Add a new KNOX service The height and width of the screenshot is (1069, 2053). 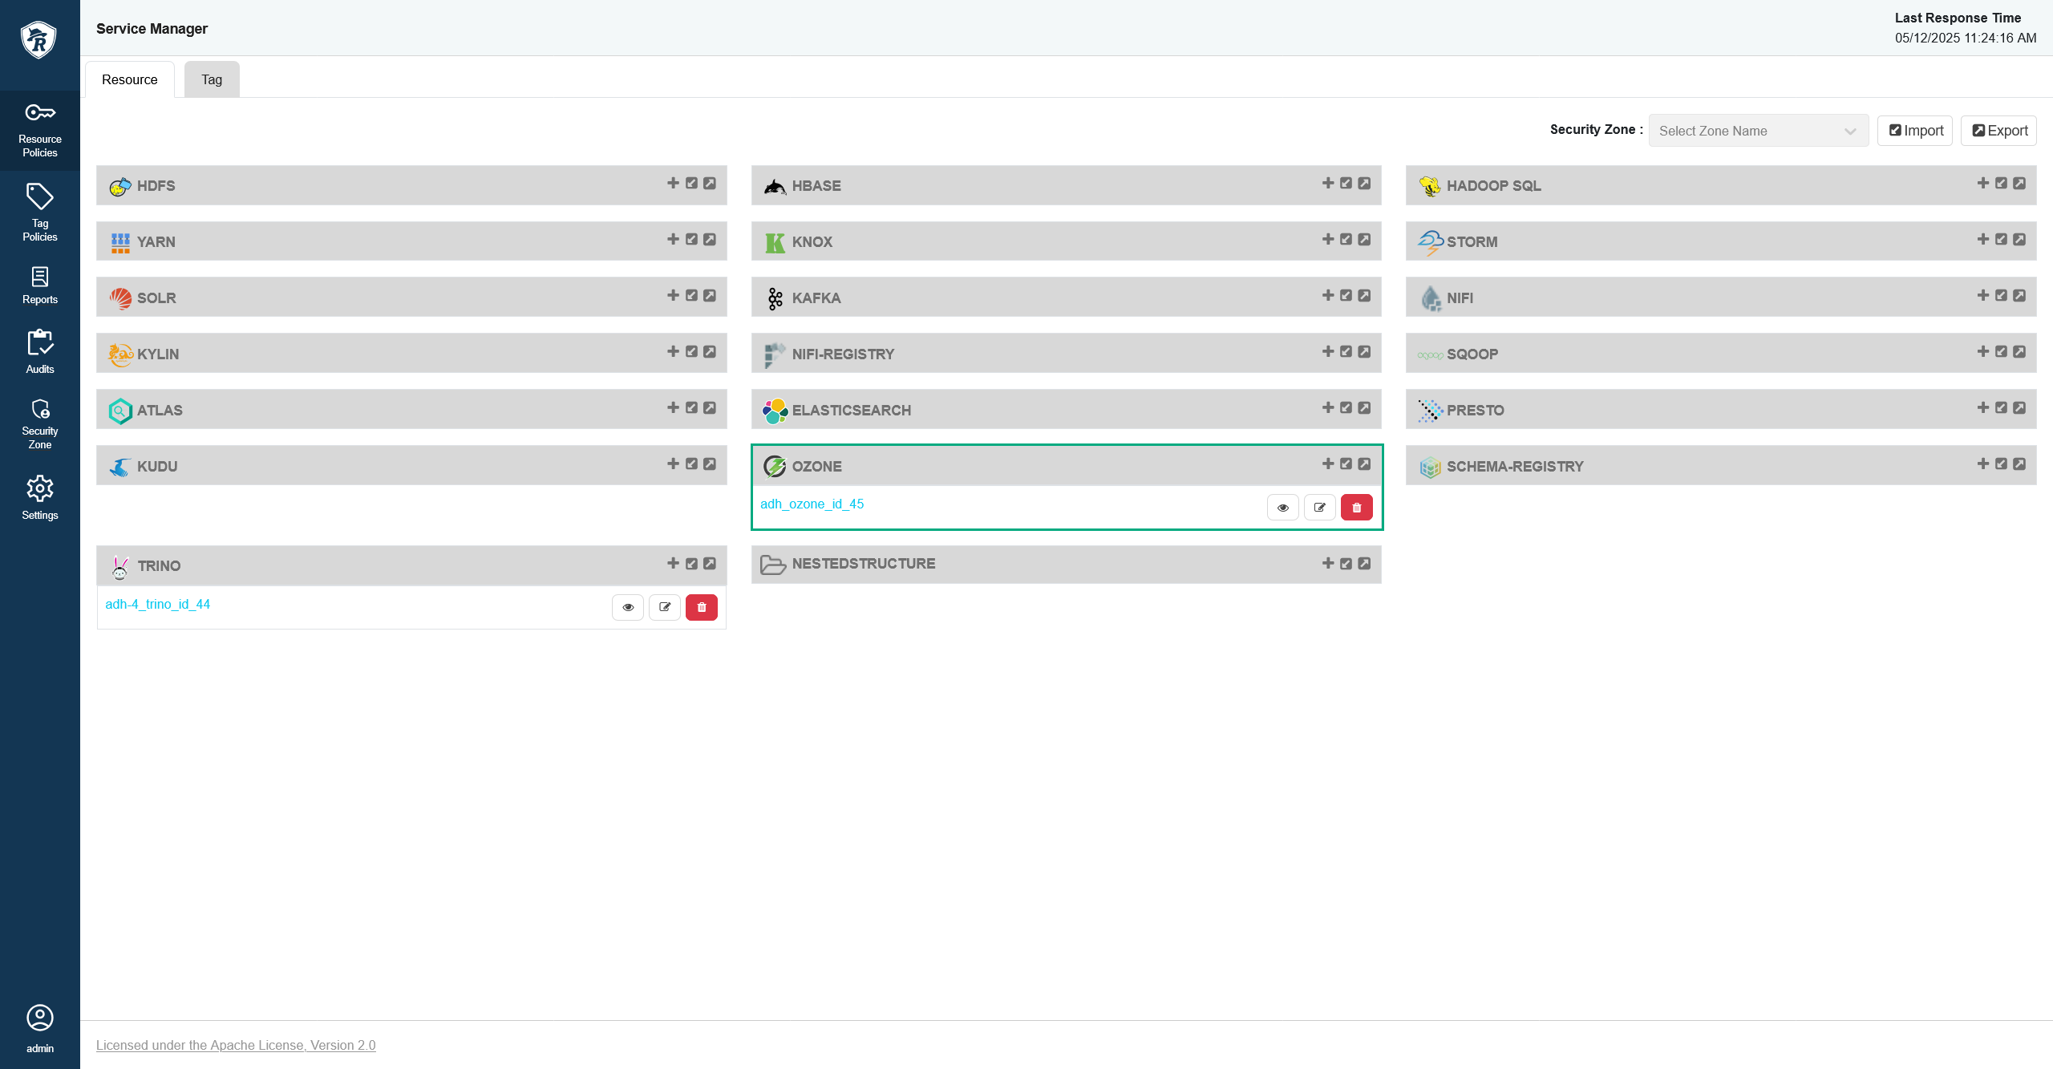1328,240
